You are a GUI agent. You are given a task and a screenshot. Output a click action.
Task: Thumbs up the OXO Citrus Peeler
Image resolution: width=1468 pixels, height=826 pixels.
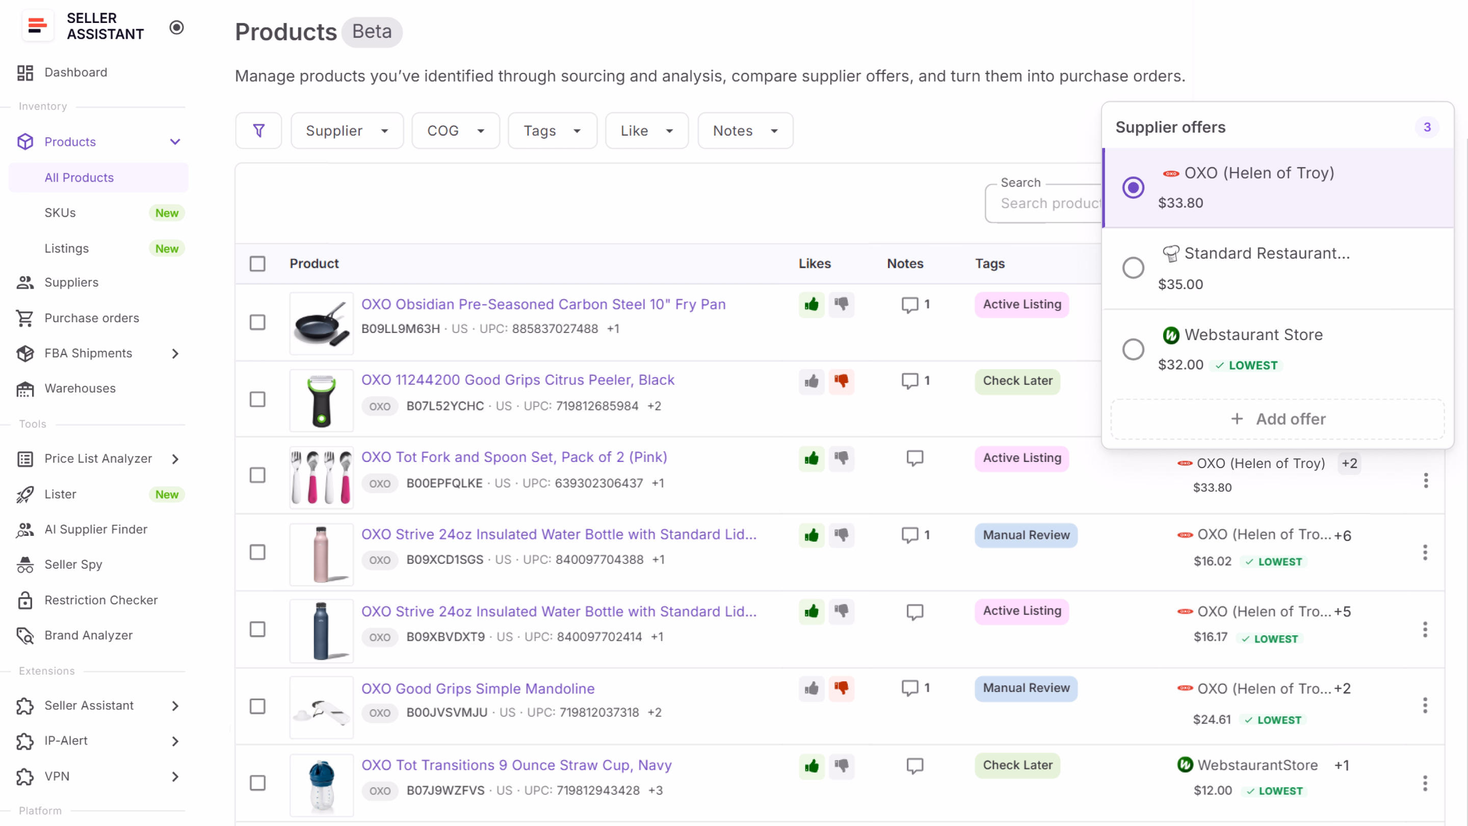(x=811, y=381)
